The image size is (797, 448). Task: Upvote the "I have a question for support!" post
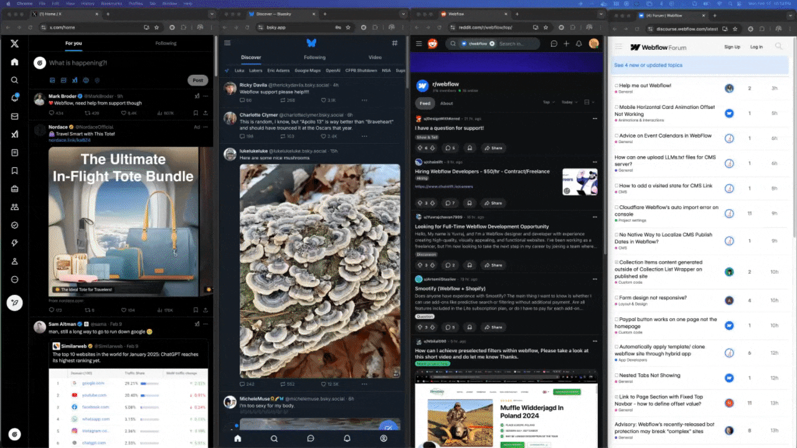point(418,148)
